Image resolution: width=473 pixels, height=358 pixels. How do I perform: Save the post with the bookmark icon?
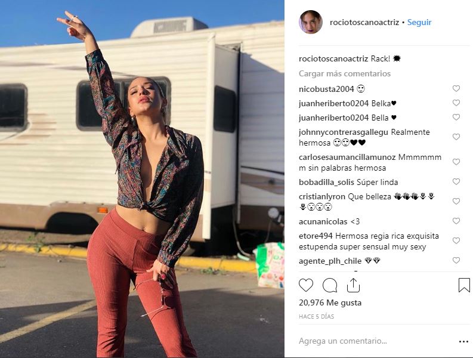(464, 285)
